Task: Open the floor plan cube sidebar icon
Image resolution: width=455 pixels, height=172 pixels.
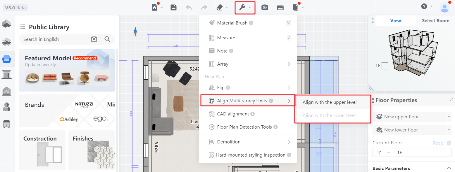Action: click(6, 24)
